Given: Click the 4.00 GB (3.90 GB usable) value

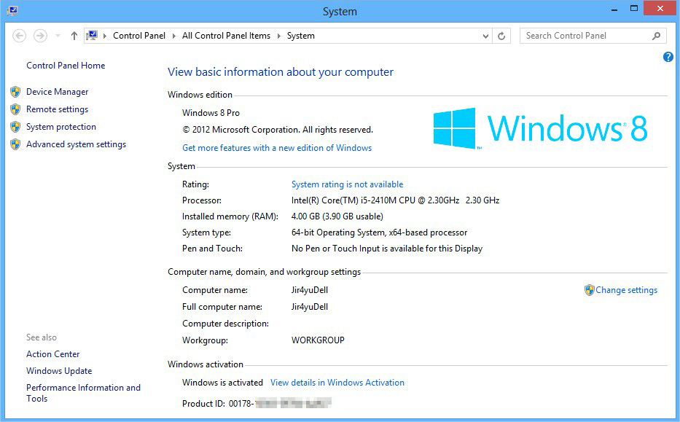Looking at the screenshot, I should (x=337, y=216).
